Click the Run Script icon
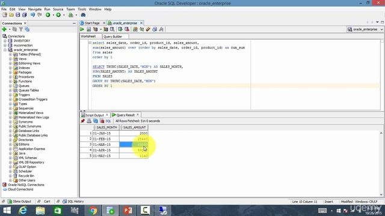 click(x=88, y=29)
